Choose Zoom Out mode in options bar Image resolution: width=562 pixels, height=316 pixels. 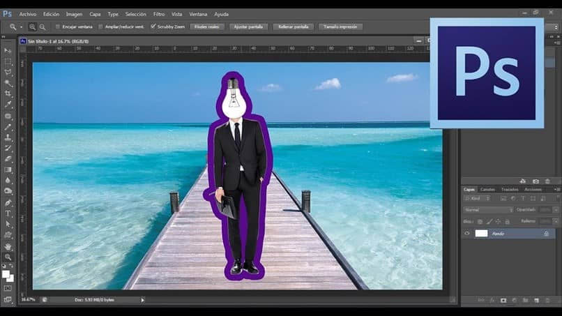[43, 27]
